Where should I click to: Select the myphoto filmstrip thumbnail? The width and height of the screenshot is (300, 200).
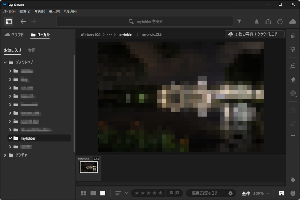click(88, 167)
